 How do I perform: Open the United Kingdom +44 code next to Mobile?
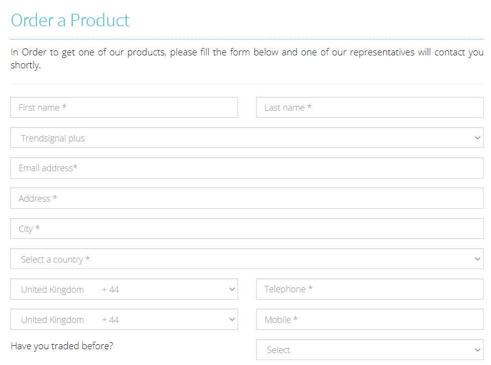tap(124, 319)
